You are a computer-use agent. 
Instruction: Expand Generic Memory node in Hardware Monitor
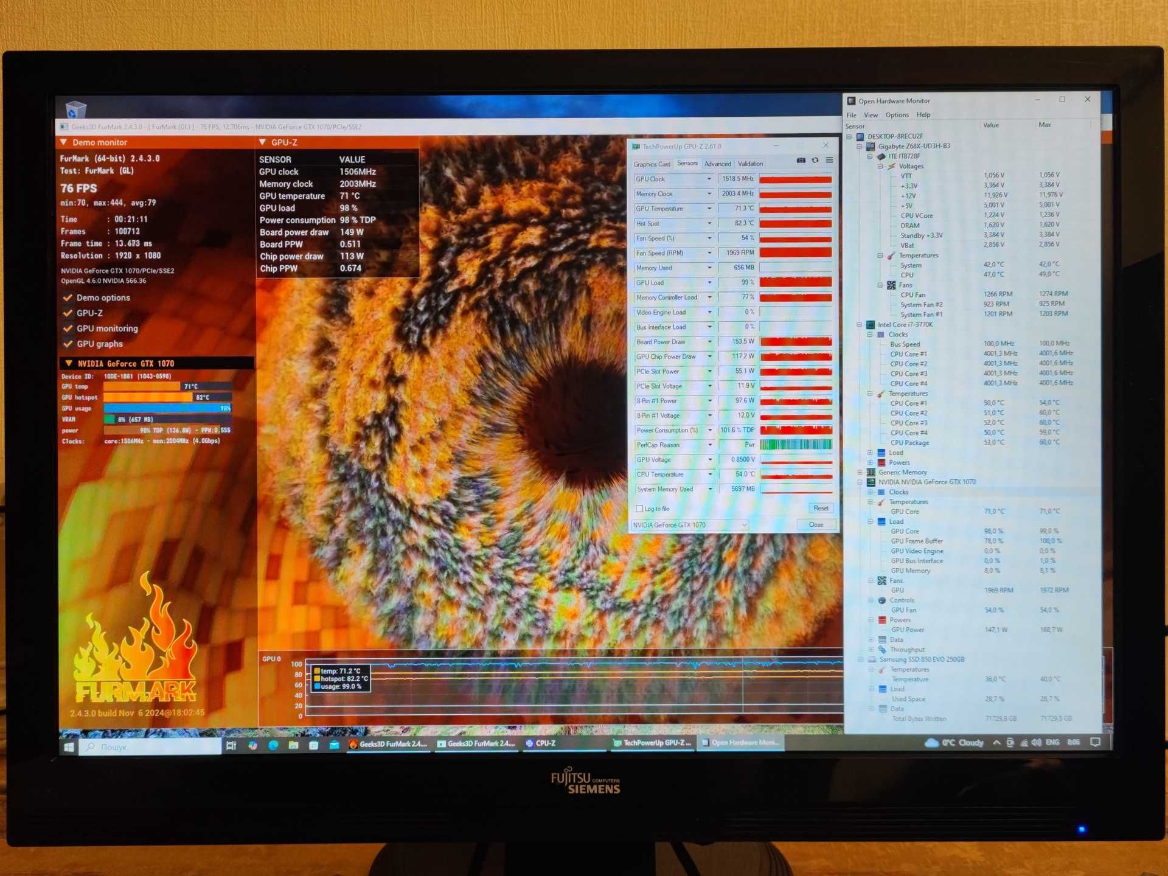[860, 473]
